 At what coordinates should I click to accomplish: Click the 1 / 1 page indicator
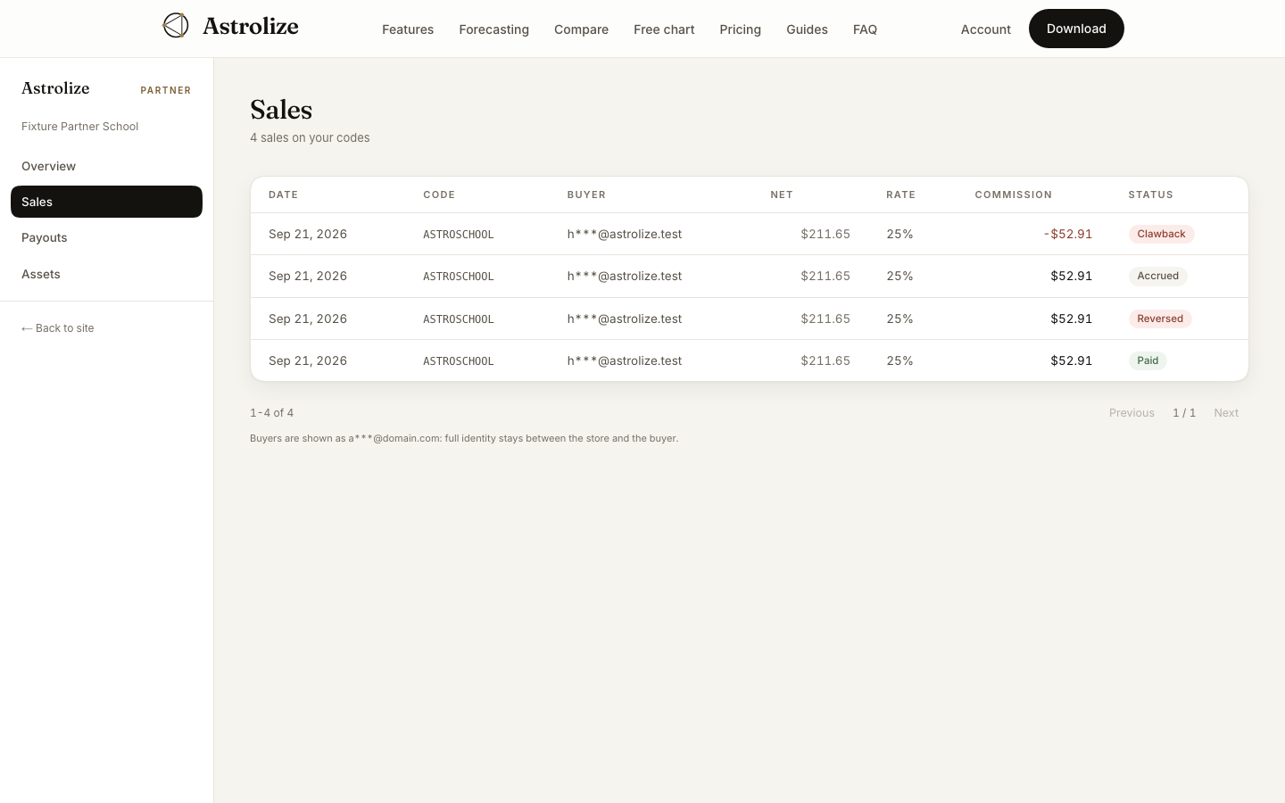point(1184,413)
